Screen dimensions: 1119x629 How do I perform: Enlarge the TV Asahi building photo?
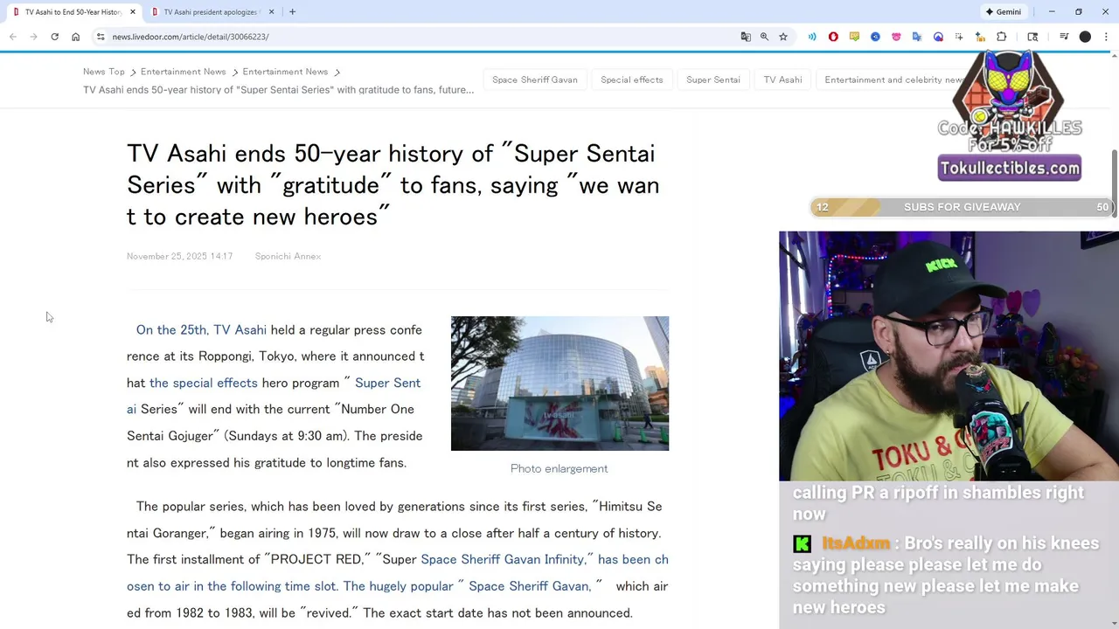559,384
